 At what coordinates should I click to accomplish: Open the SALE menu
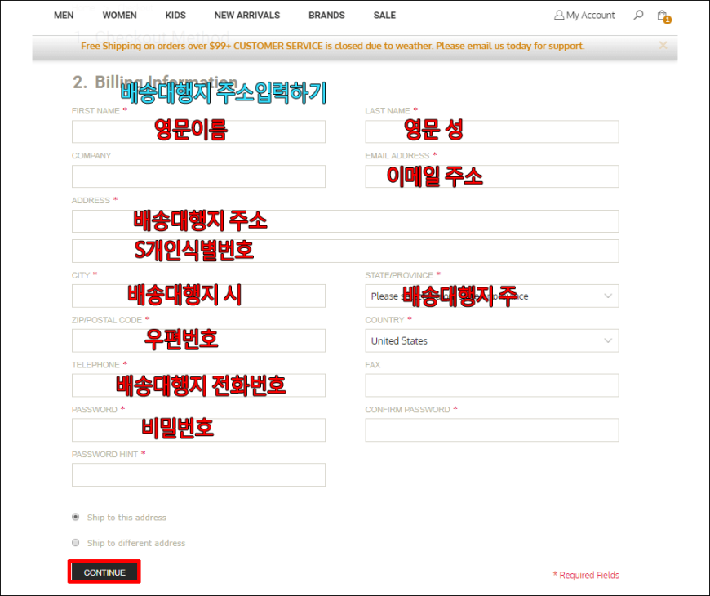tap(384, 16)
